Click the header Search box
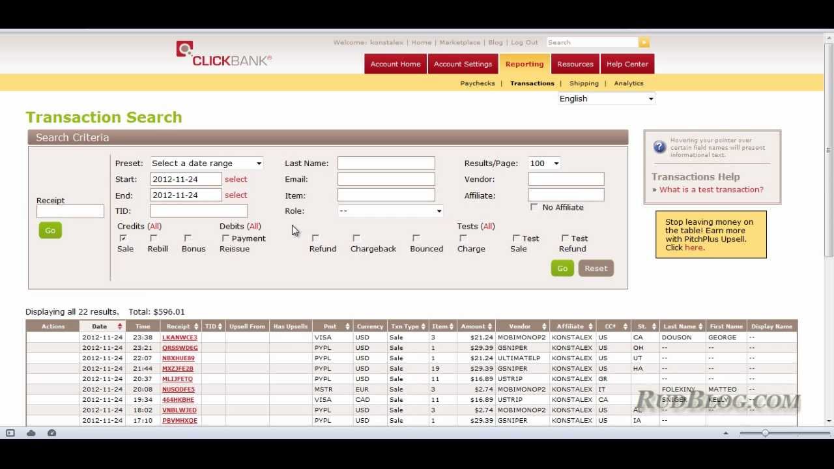This screenshot has height=469, width=834. click(x=592, y=42)
